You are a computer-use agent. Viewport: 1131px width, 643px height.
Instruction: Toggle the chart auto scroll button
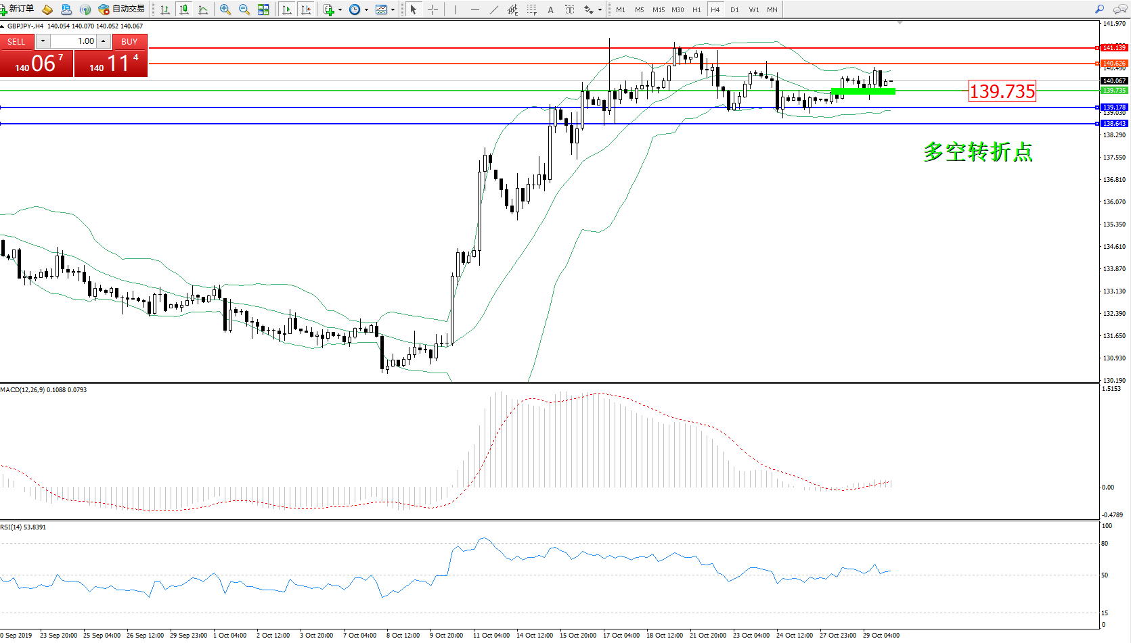[287, 9]
